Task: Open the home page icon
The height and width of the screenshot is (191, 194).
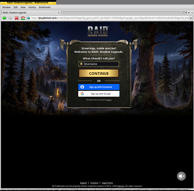Action: click(23, 18)
